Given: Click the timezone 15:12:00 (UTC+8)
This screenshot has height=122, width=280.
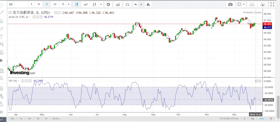Looking at the screenshot, I should coord(229,118).
